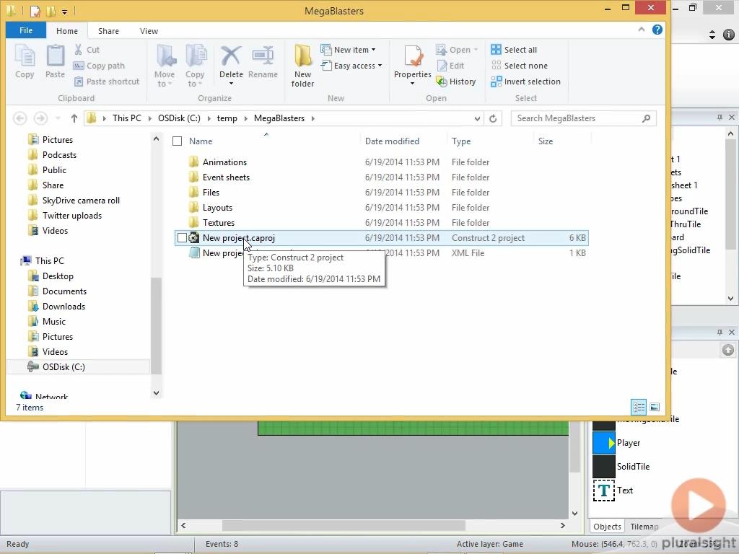Go forward in Explorer navigation
This screenshot has width=739, height=554.
[x=41, y=118]
